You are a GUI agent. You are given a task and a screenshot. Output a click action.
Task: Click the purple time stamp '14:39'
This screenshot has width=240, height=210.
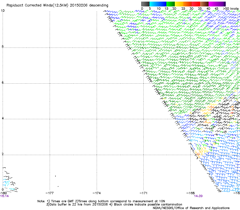pyautogui.click(x=198, y=196)
